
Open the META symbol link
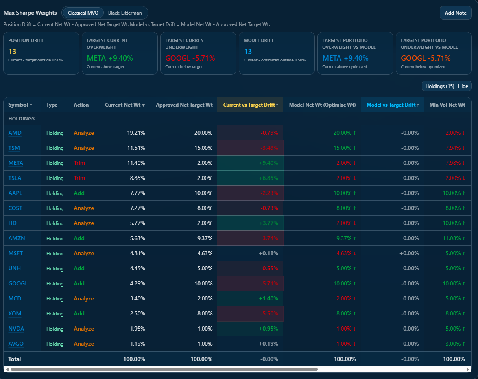15,163
